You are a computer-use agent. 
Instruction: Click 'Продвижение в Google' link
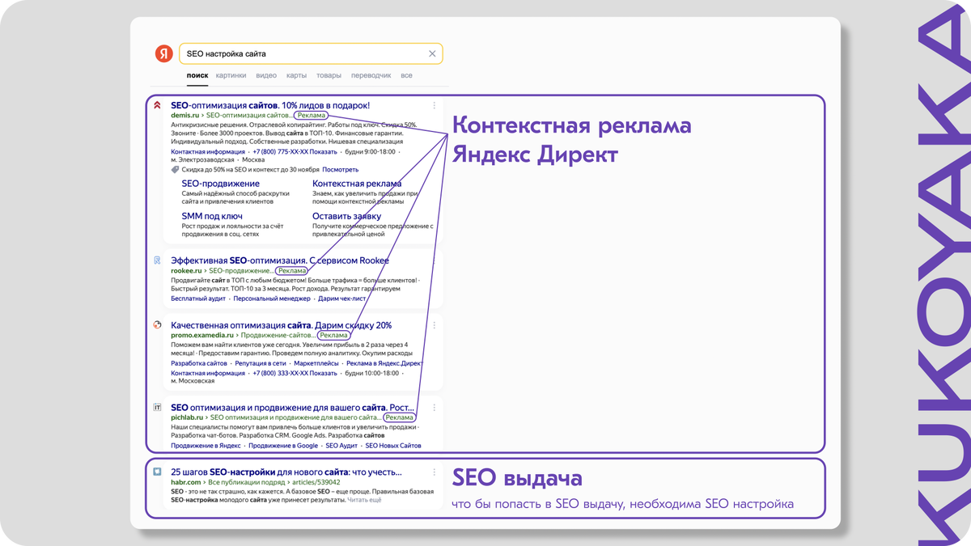coord(283,446)
